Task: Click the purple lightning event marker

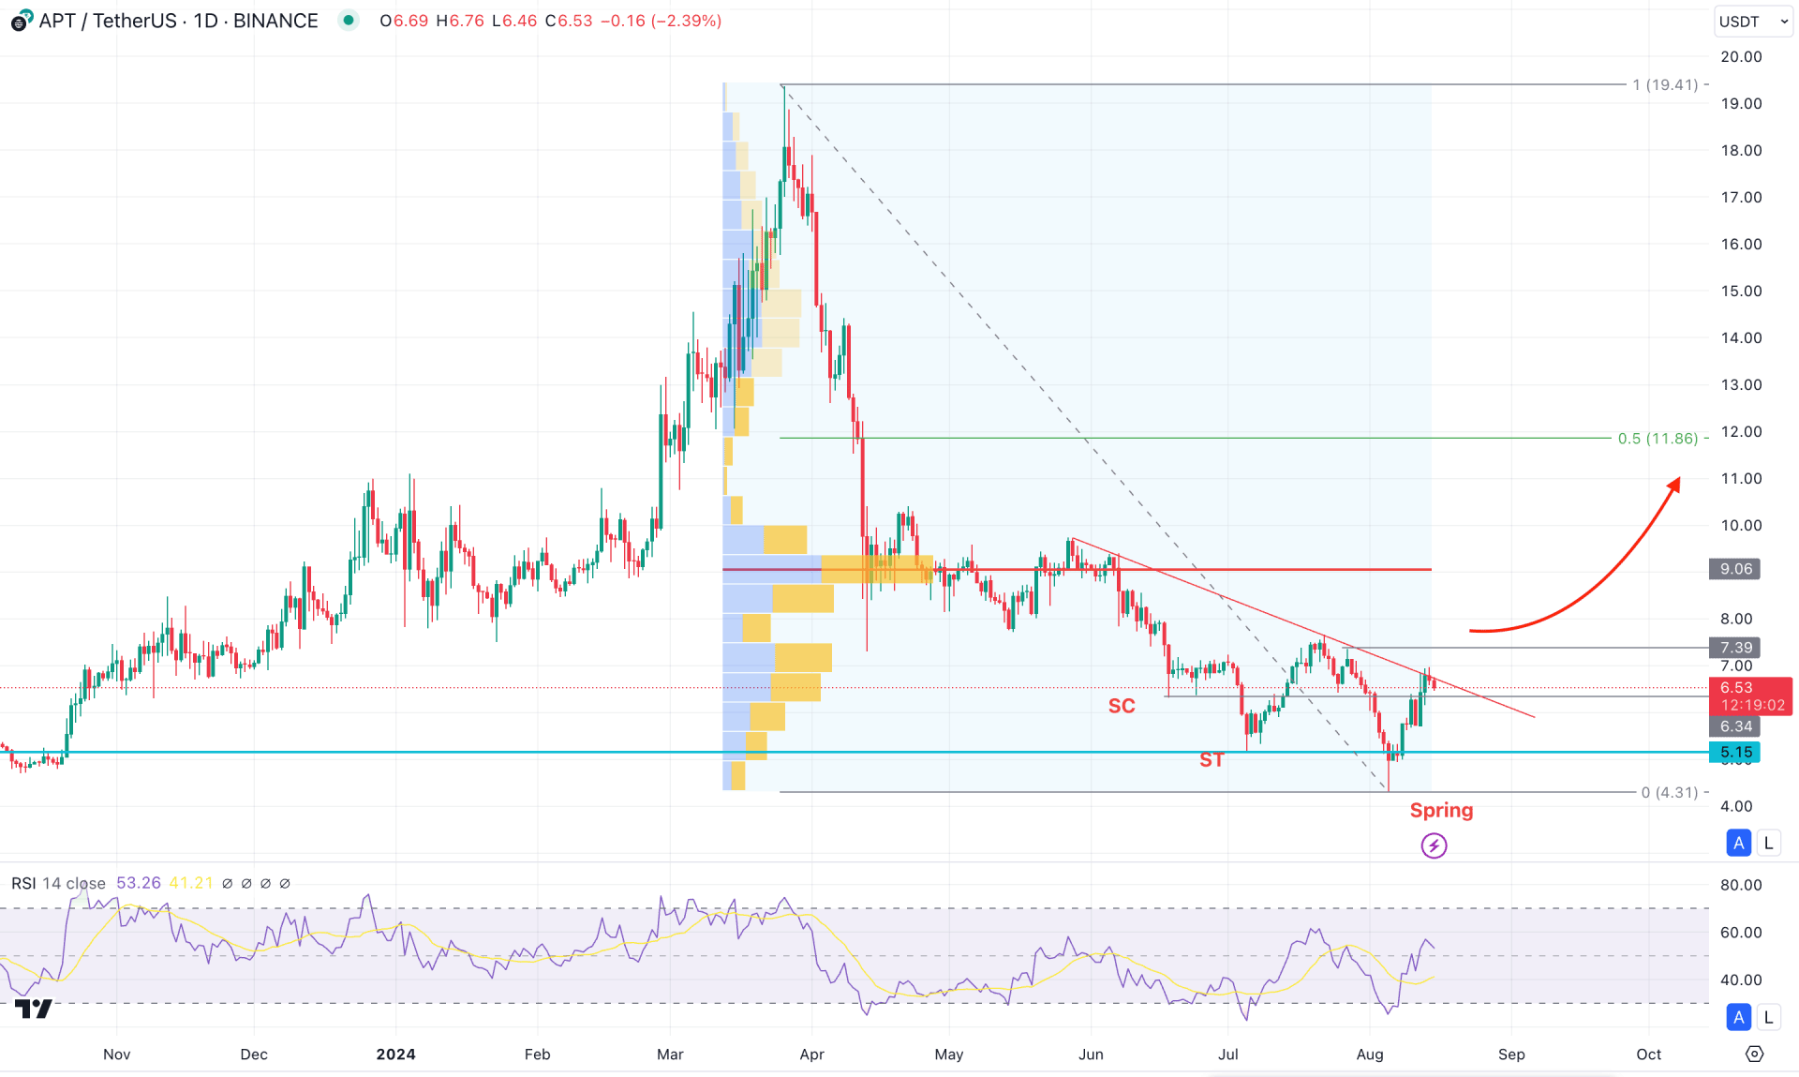Action: 1434,845
